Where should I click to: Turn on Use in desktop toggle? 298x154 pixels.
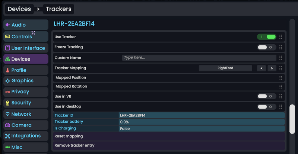267,107
